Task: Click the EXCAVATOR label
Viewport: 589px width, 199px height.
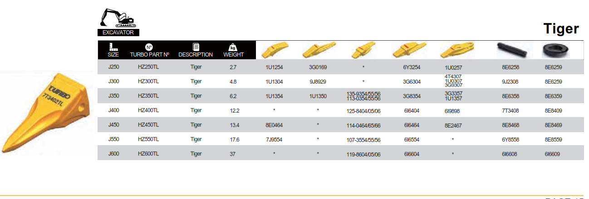Action: pos(118,32)
